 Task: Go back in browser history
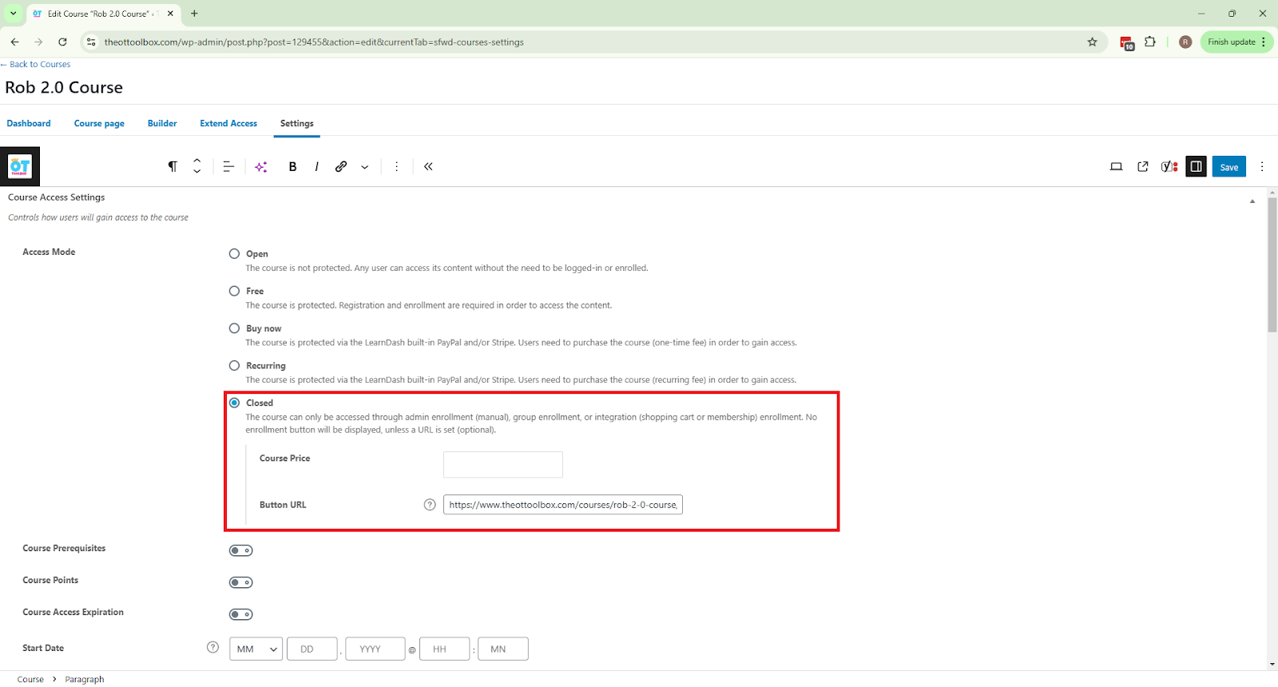[x=14, y=42]
